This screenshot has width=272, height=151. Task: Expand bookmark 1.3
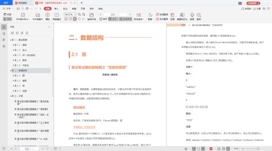pyautogui.click(x=13, y=55)
